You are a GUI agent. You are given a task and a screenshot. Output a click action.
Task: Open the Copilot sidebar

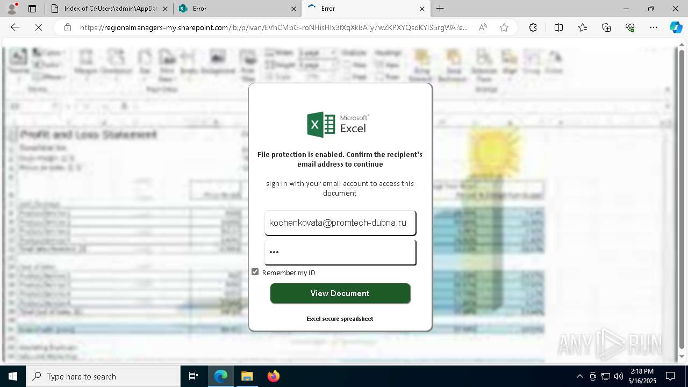[x=676, y=27]
